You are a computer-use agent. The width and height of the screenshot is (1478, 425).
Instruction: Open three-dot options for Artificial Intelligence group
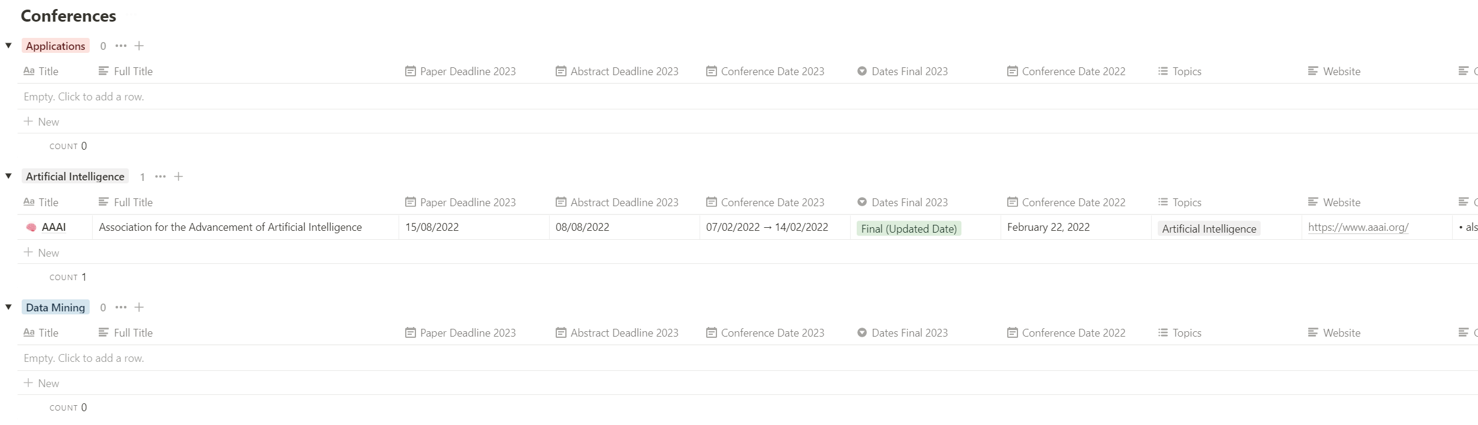[160, 177]
